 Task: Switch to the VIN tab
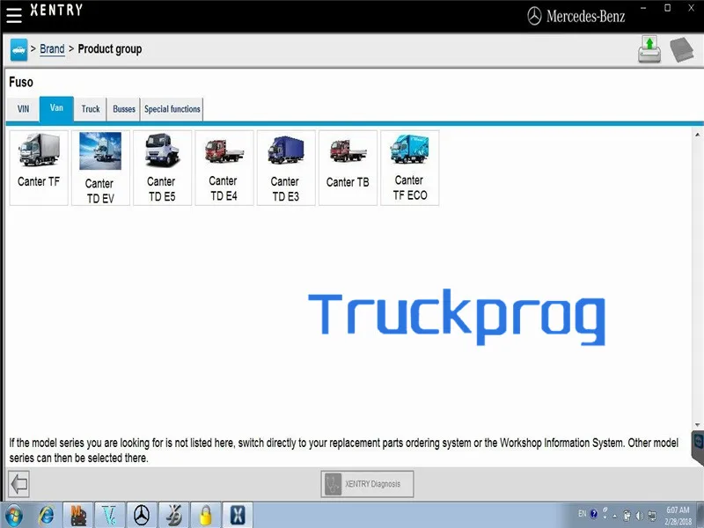(23, 109)
